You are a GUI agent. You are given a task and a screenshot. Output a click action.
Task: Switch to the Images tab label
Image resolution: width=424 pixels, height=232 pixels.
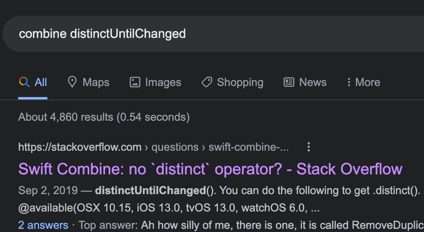163,82
